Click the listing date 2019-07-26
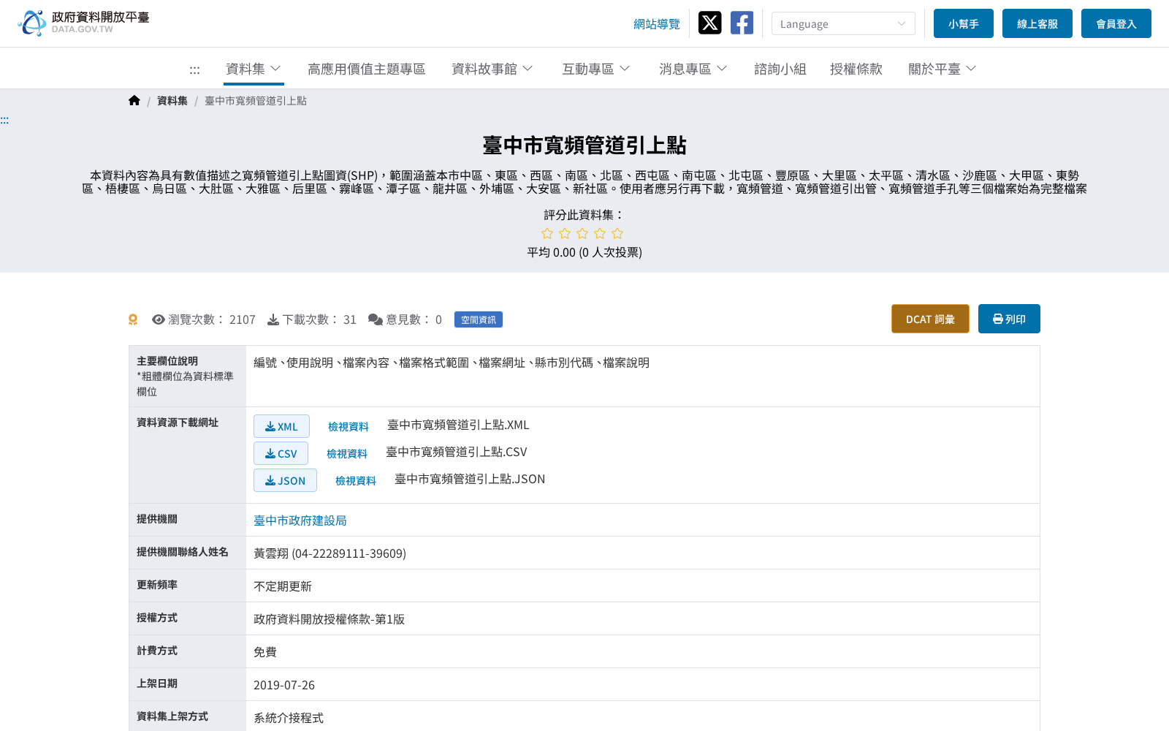The height and width of the screenshot is (731, 1169). [x=284, y=685]
